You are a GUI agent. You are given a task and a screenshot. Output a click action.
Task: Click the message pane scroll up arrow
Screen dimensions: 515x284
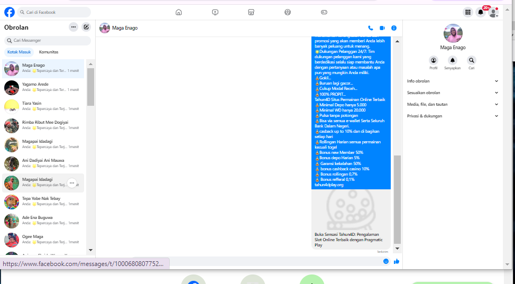pyautogui.click(x=397, y=41)
